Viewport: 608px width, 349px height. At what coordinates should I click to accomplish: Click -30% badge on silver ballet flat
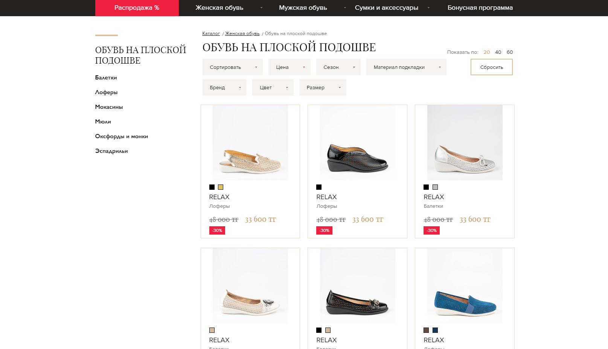click(x=432, y=230)
